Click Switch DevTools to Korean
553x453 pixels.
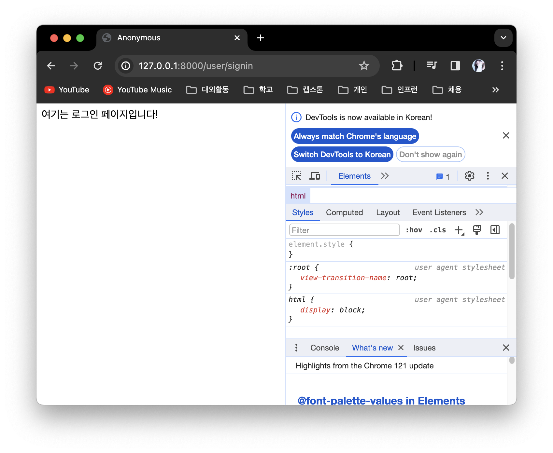(x=342, y=155)
